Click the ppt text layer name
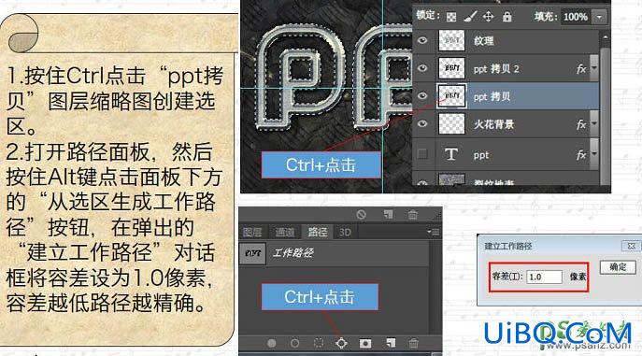642x356 pixels. tap(481, 155)
